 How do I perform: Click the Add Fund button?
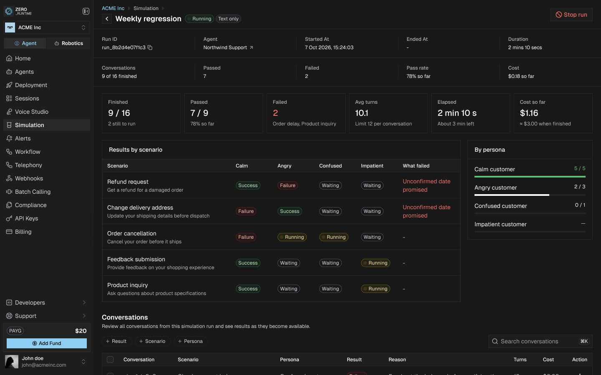tap(47, 343)
